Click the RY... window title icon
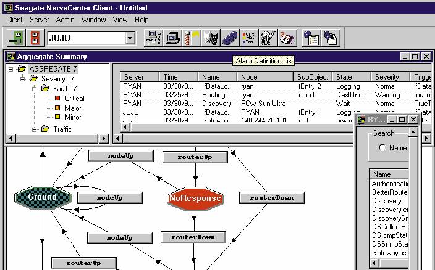The height and width of the screenshot is (270, 435). pyautogui.click(x=361, y=119)
